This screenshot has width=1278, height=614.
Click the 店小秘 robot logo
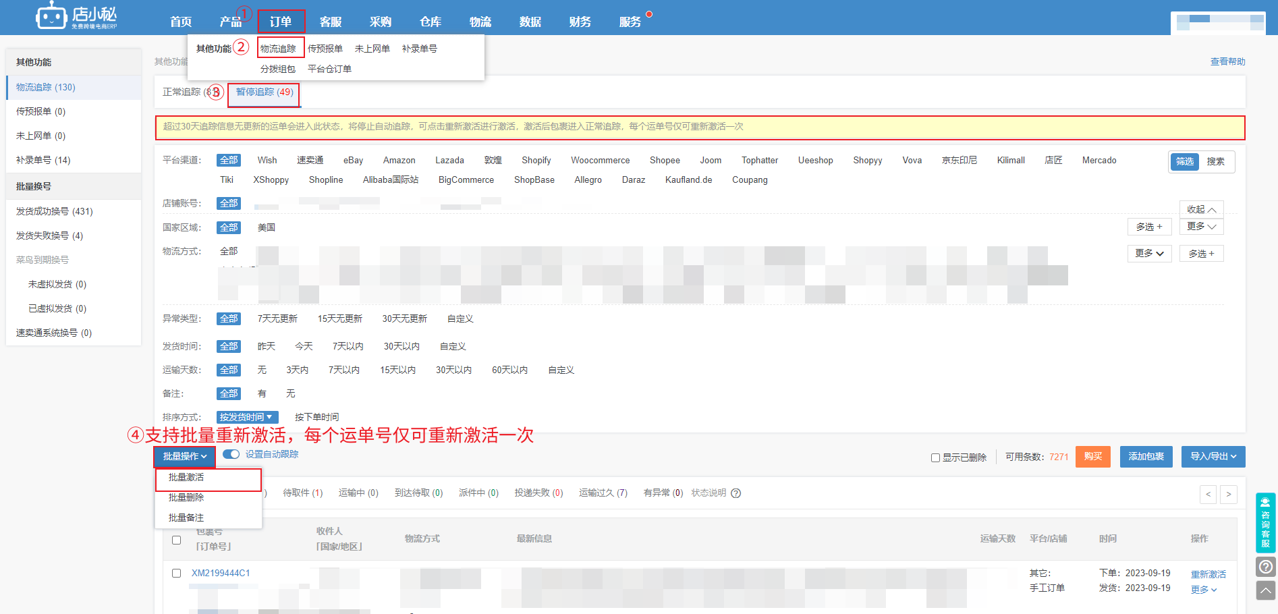tap(76, 17)
